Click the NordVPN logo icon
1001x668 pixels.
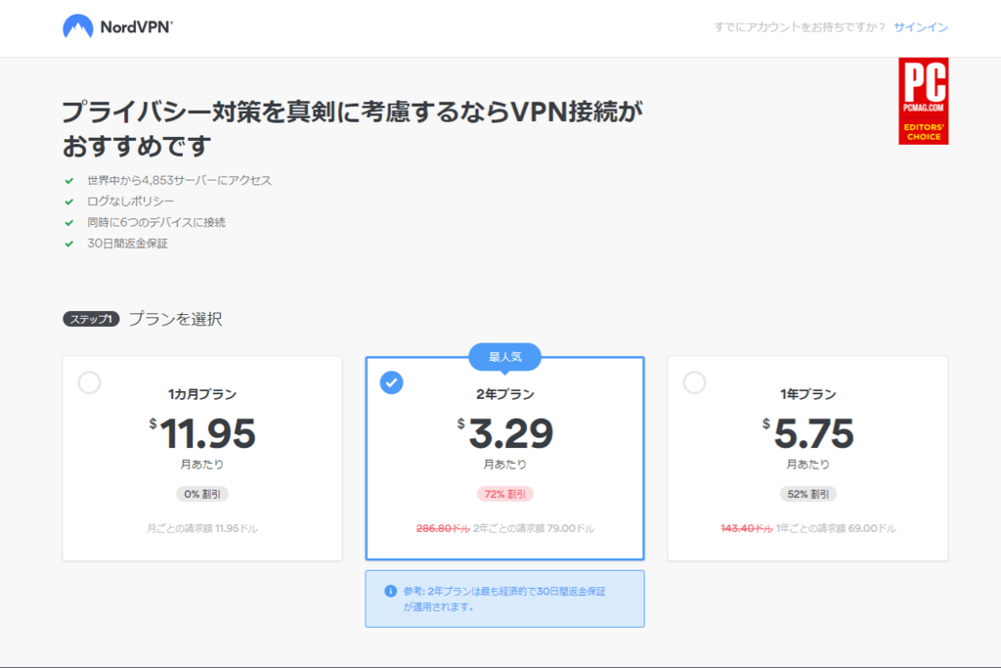[x=80, y=26]
